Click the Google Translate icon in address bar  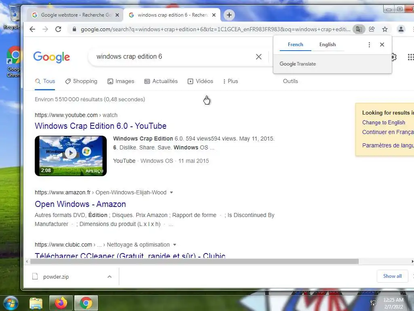point(359,29)
